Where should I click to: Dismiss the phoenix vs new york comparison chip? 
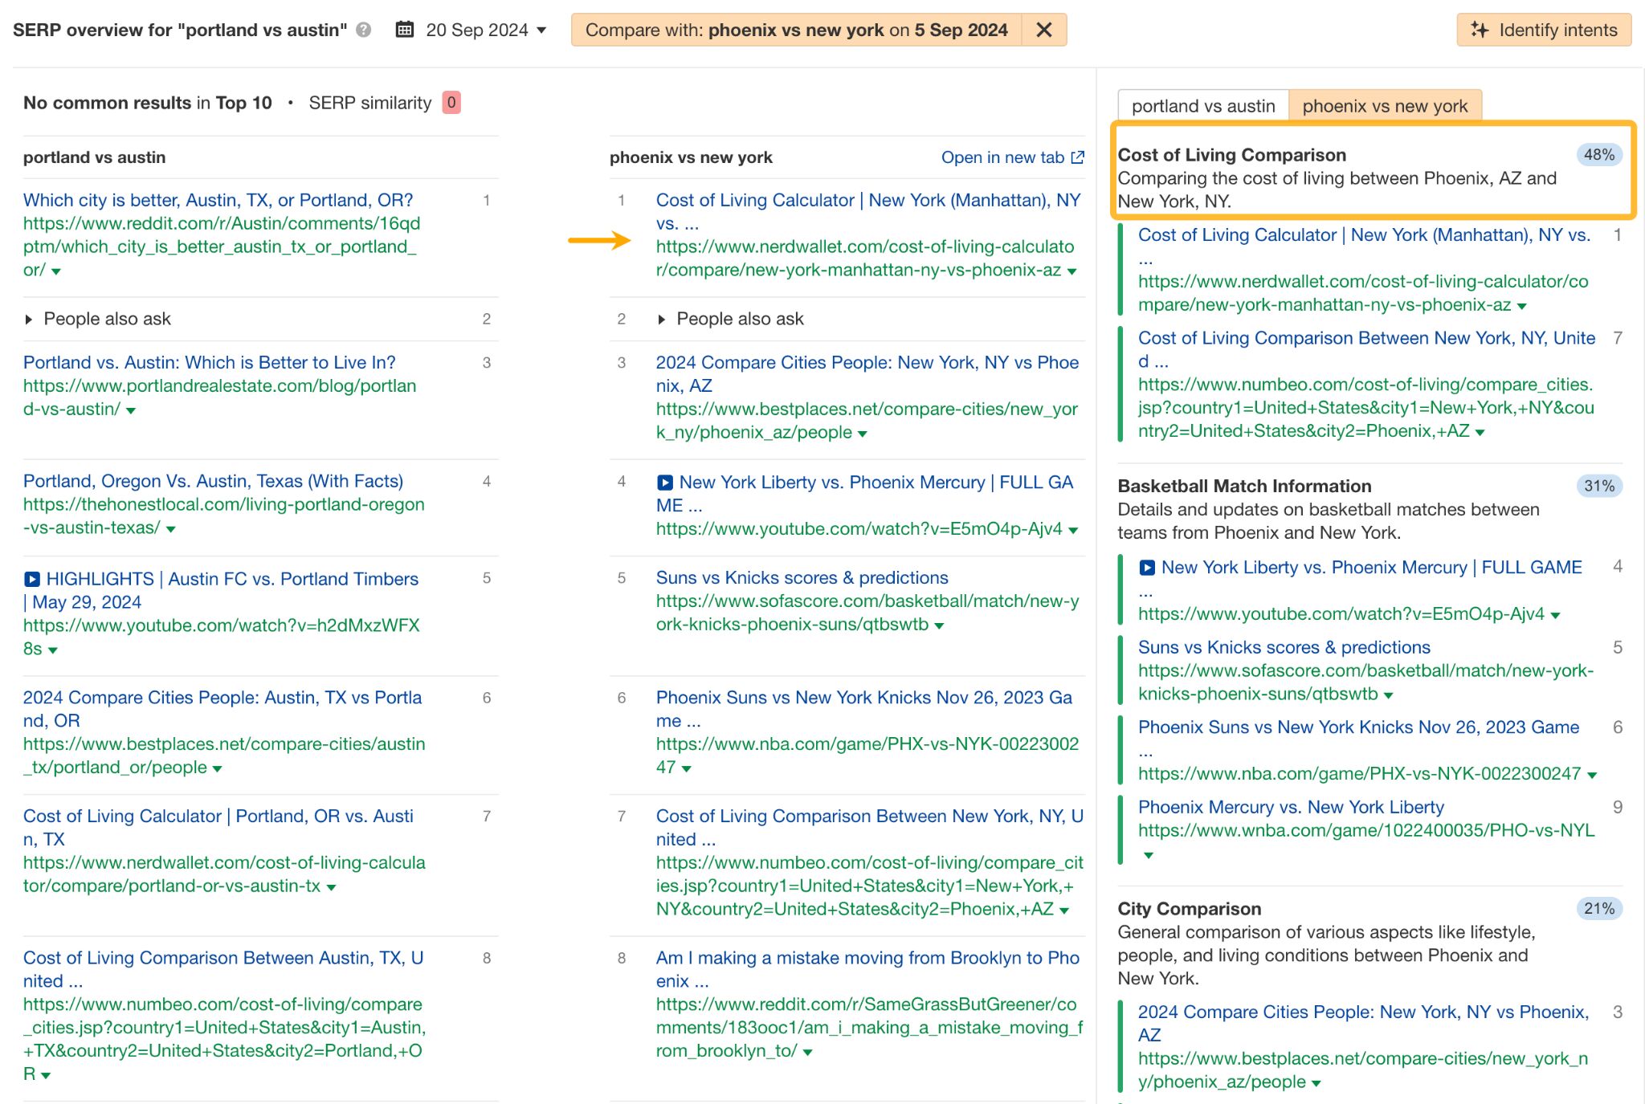pyautogui.click(x=1043, y=30)
